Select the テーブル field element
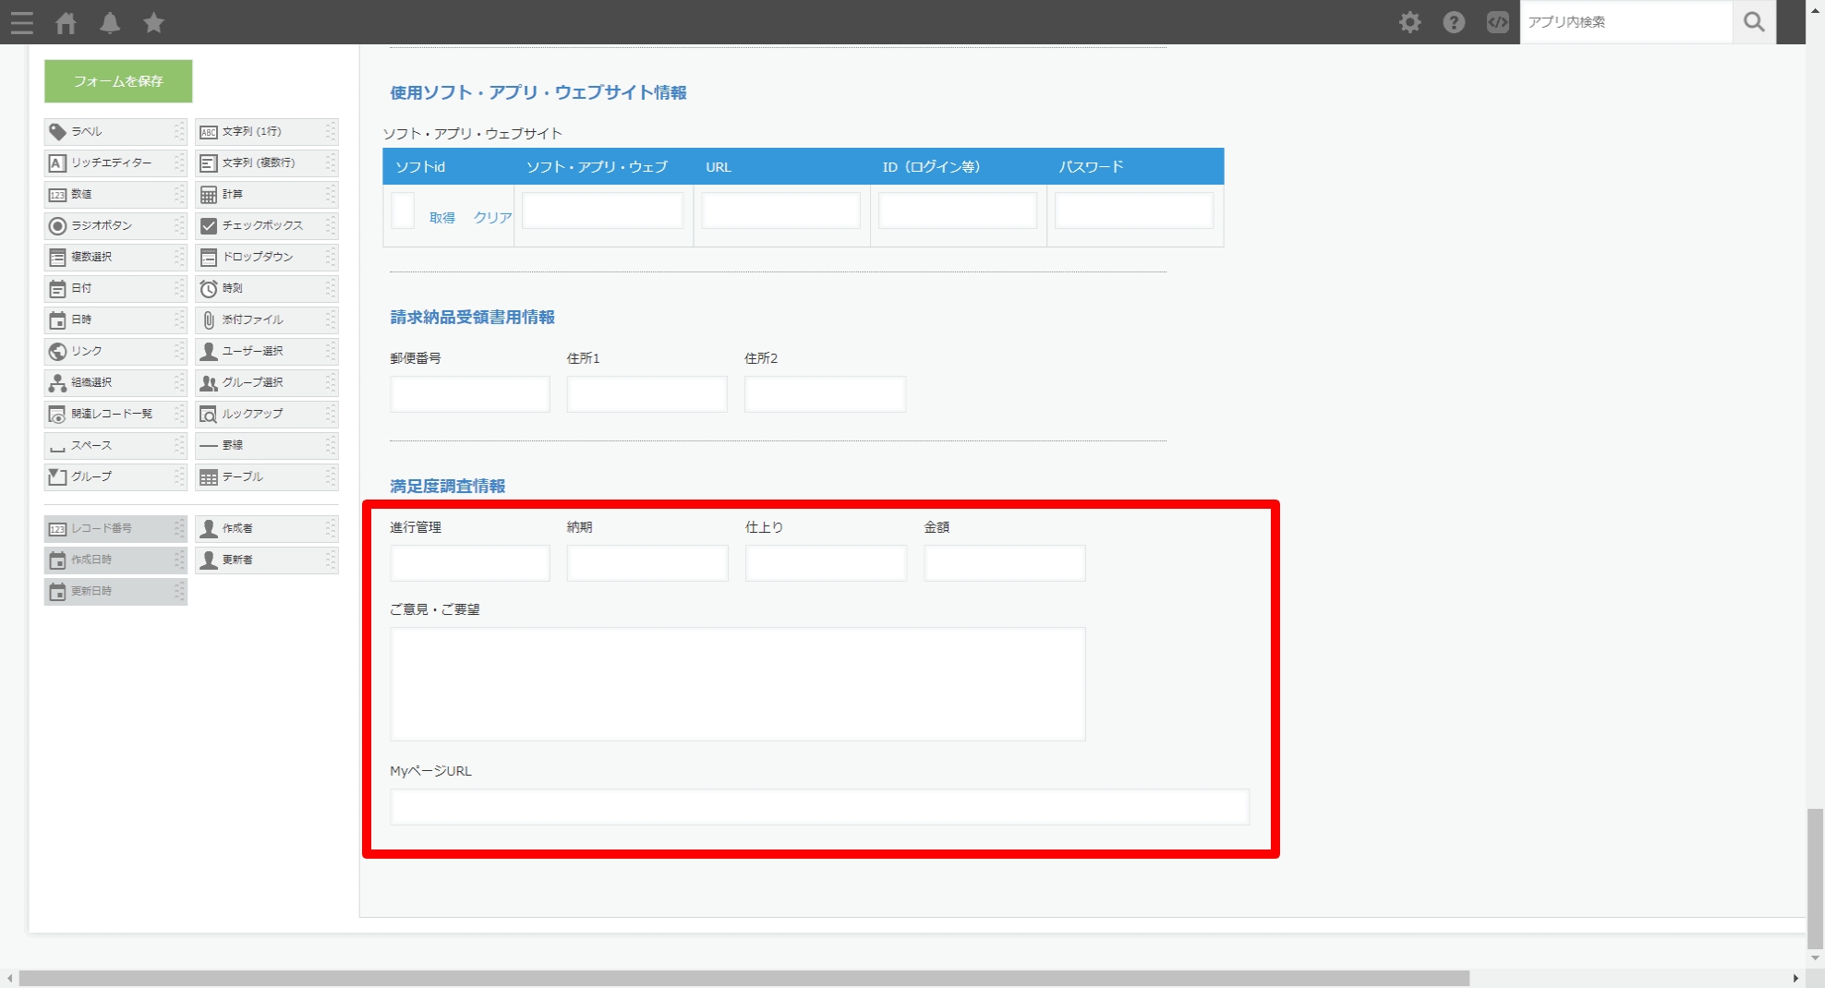 coord(265,476)
